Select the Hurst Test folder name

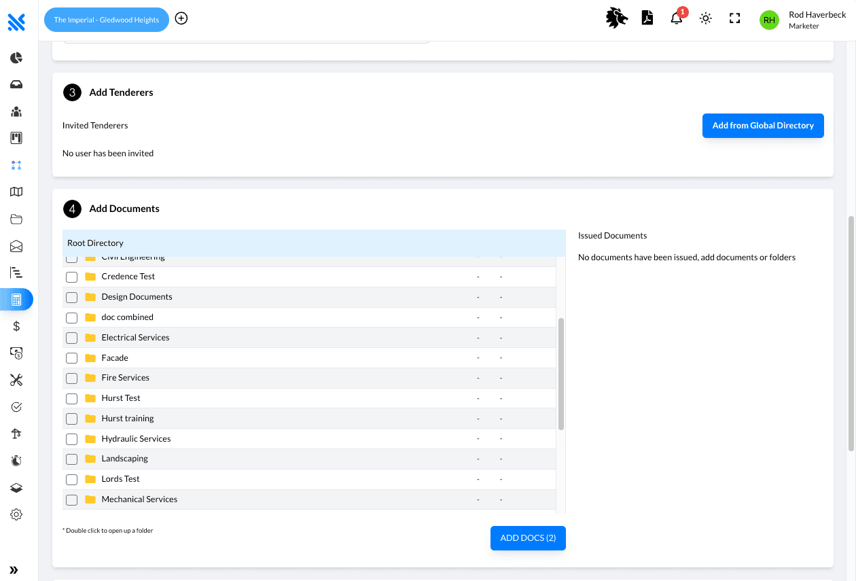pos(121,398)
